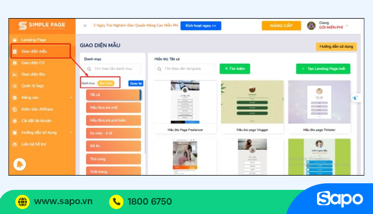Screen dimensions: 373x214
Task: Open the pink fashion template thumbnail
Action: click(185, 157)
